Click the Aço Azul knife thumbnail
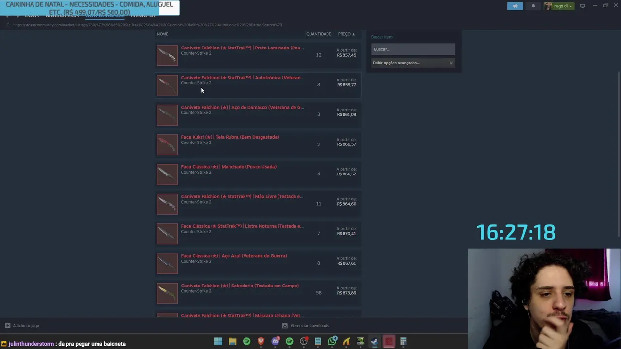Screen dimensions: 621x349 [167, 264]
